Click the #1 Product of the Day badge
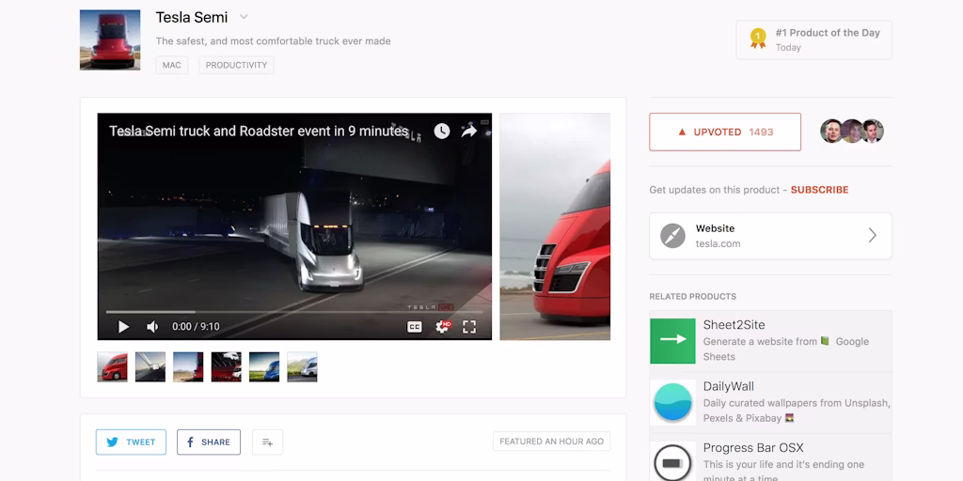Image resolution: width=963 pixels, height=481 pixels. pos(813,39)
